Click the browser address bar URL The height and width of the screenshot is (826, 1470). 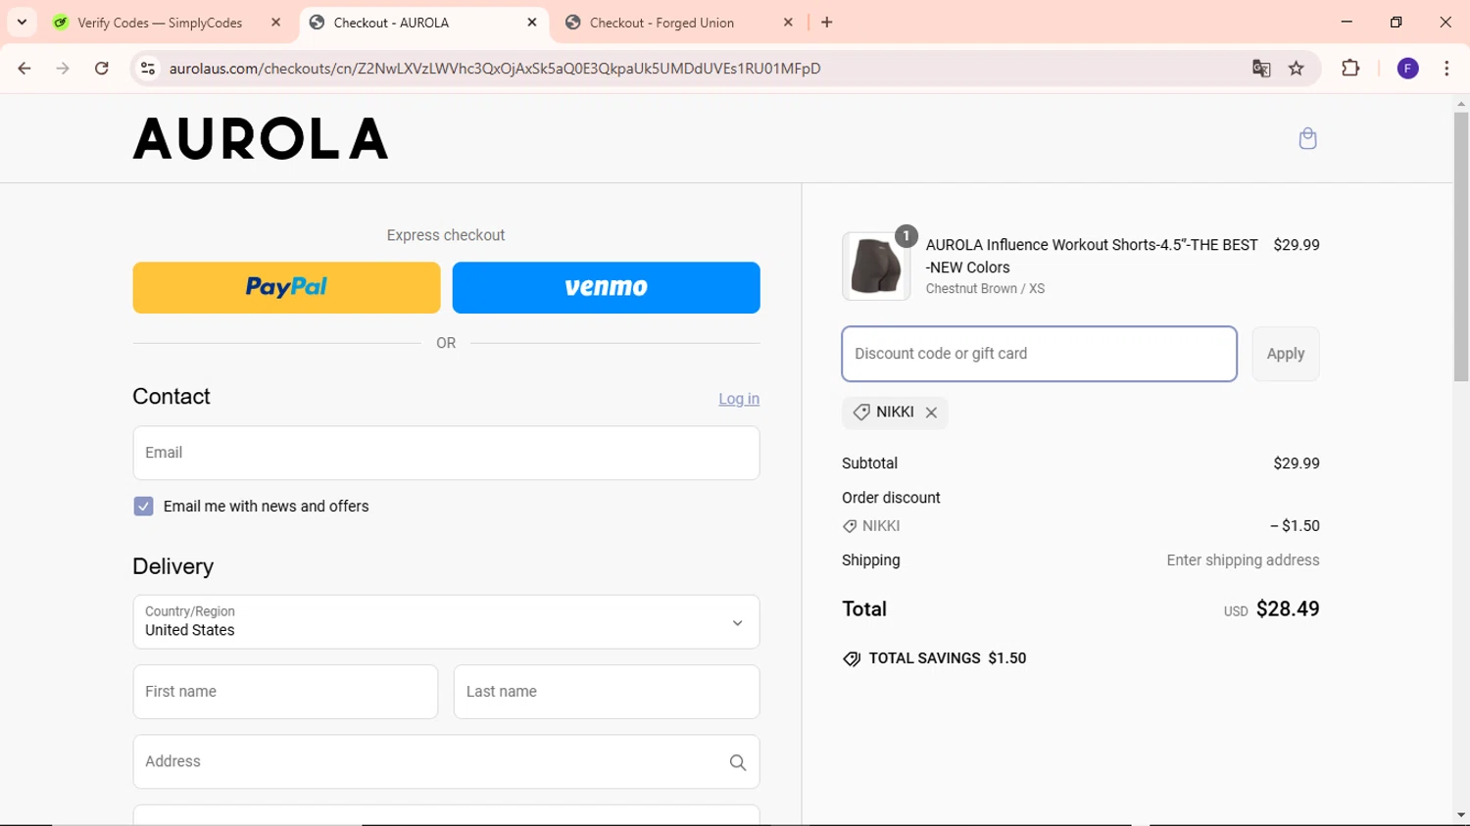click(x=495, y=69)
